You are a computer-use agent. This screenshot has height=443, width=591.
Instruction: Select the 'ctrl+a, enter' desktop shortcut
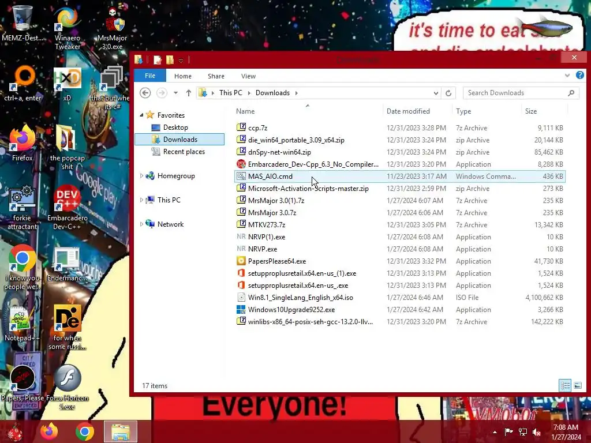(x=23, y=84)
